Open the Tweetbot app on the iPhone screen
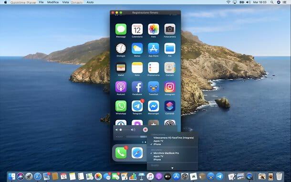The height and width of the screenshot is (182, 291). (154, 87)
